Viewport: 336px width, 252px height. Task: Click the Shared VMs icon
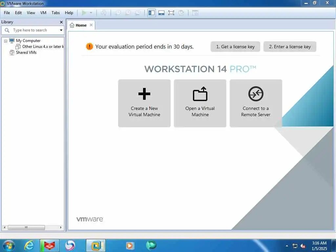12,52
